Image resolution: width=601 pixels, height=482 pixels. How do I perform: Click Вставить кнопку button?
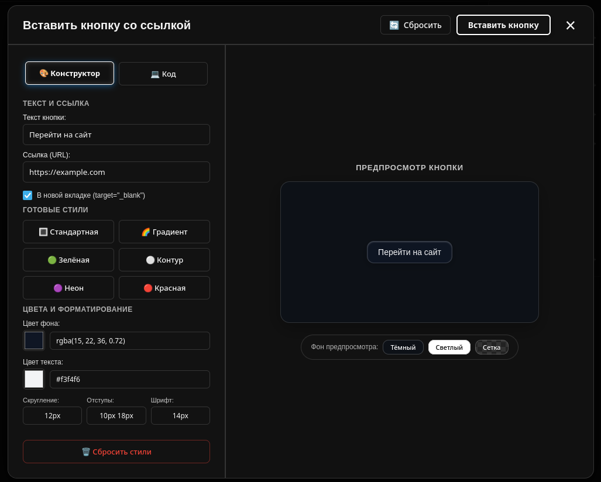coord(503,25)
